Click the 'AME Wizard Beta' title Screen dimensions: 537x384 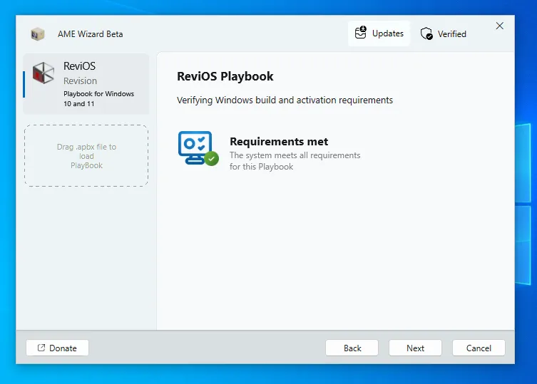tap(90, 34)
